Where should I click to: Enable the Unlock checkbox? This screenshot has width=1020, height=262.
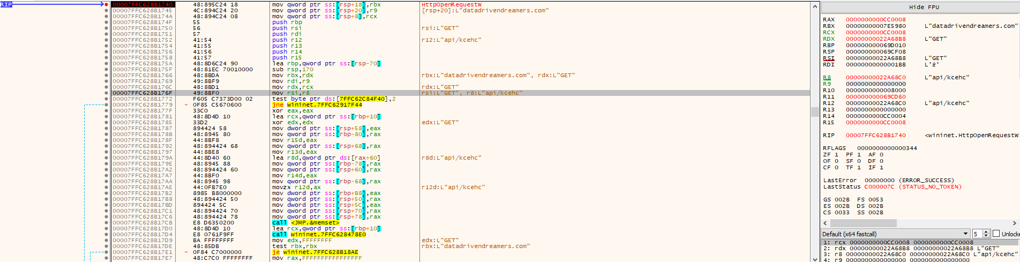point(996,234)
